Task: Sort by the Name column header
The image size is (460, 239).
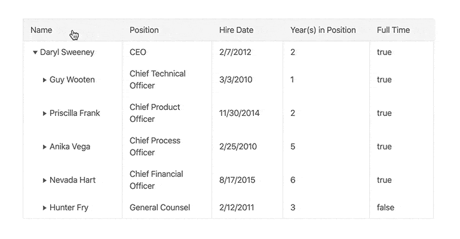Action: pos(41,30)
